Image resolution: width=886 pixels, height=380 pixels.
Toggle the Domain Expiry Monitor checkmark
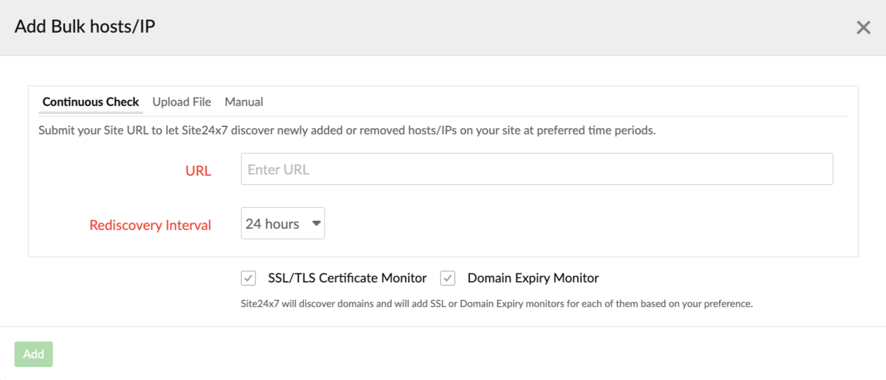447,278
